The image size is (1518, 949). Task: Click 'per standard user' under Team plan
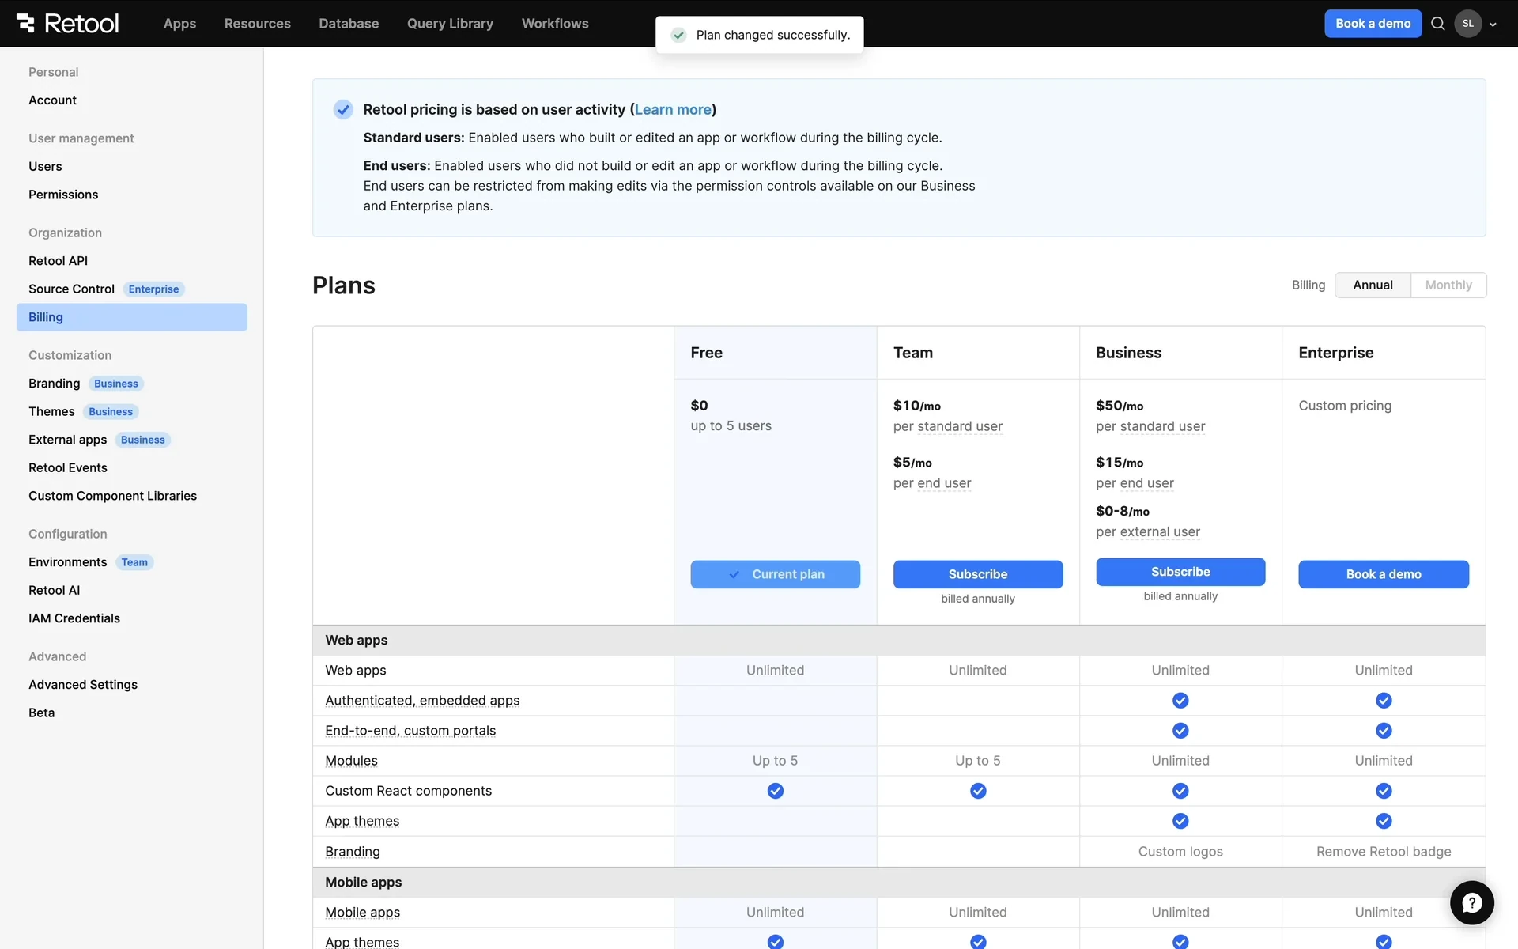coord(948,426)
